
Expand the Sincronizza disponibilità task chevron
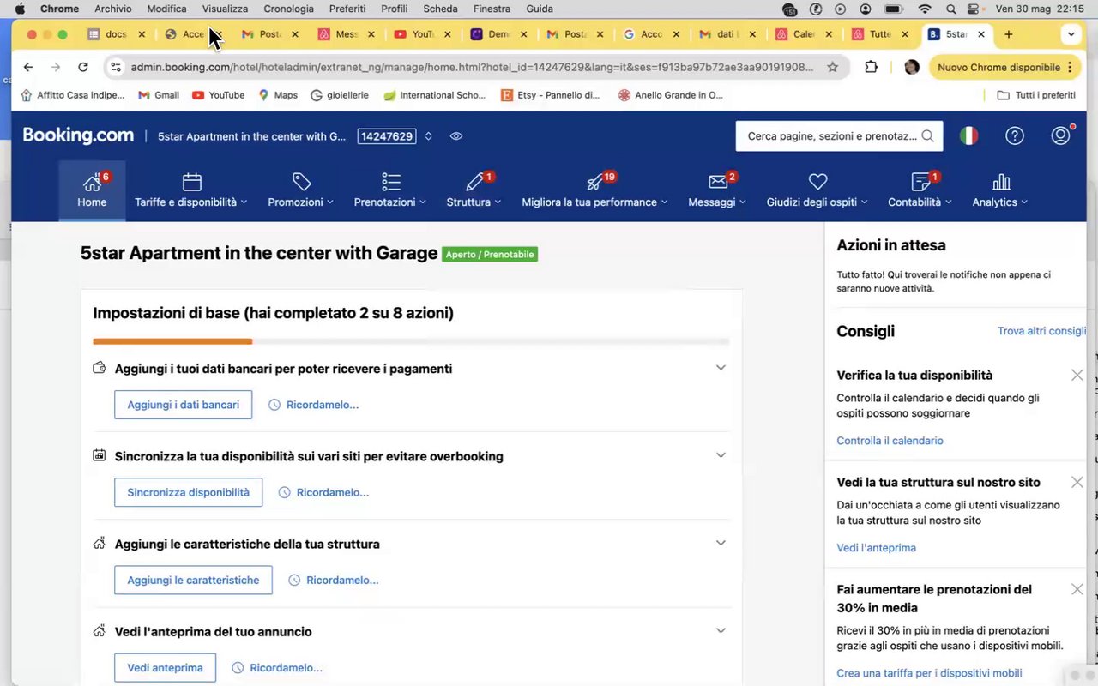click(721, 454)
